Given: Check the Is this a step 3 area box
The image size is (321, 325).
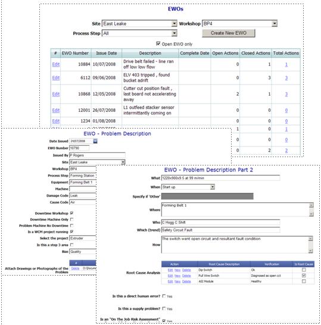Looking at the screenshot, I should point(71,245).
